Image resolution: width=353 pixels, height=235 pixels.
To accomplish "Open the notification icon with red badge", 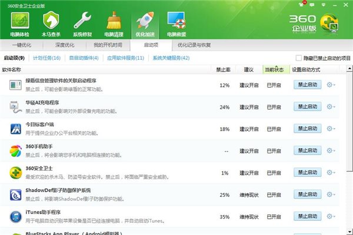I will point(302,4).
